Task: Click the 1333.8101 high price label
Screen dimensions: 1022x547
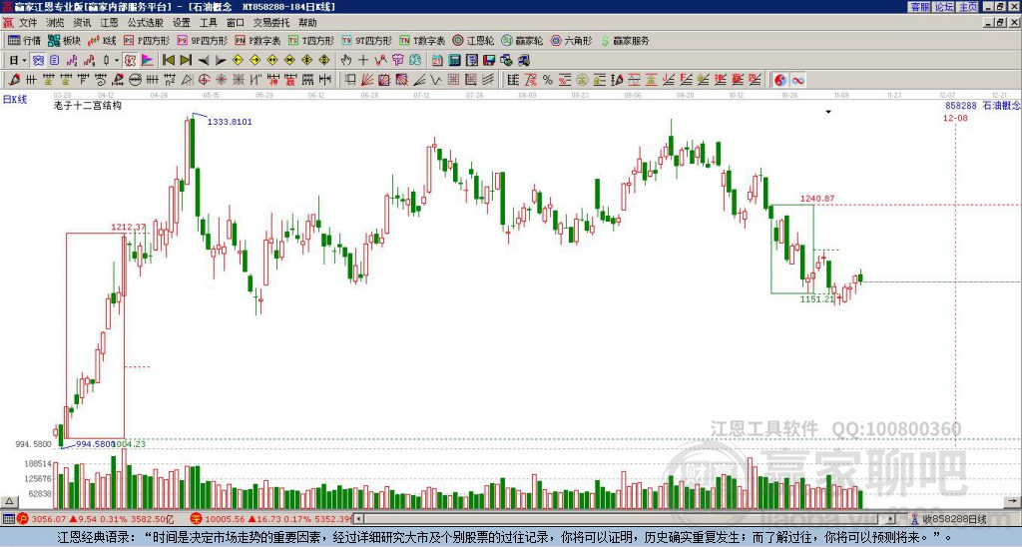Action: pyautogui.click(x=230, y=122)
